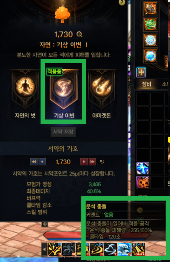Click the green leaf orb equipment slot
This screenshot has width=170, height=262.
coord(151,25)
